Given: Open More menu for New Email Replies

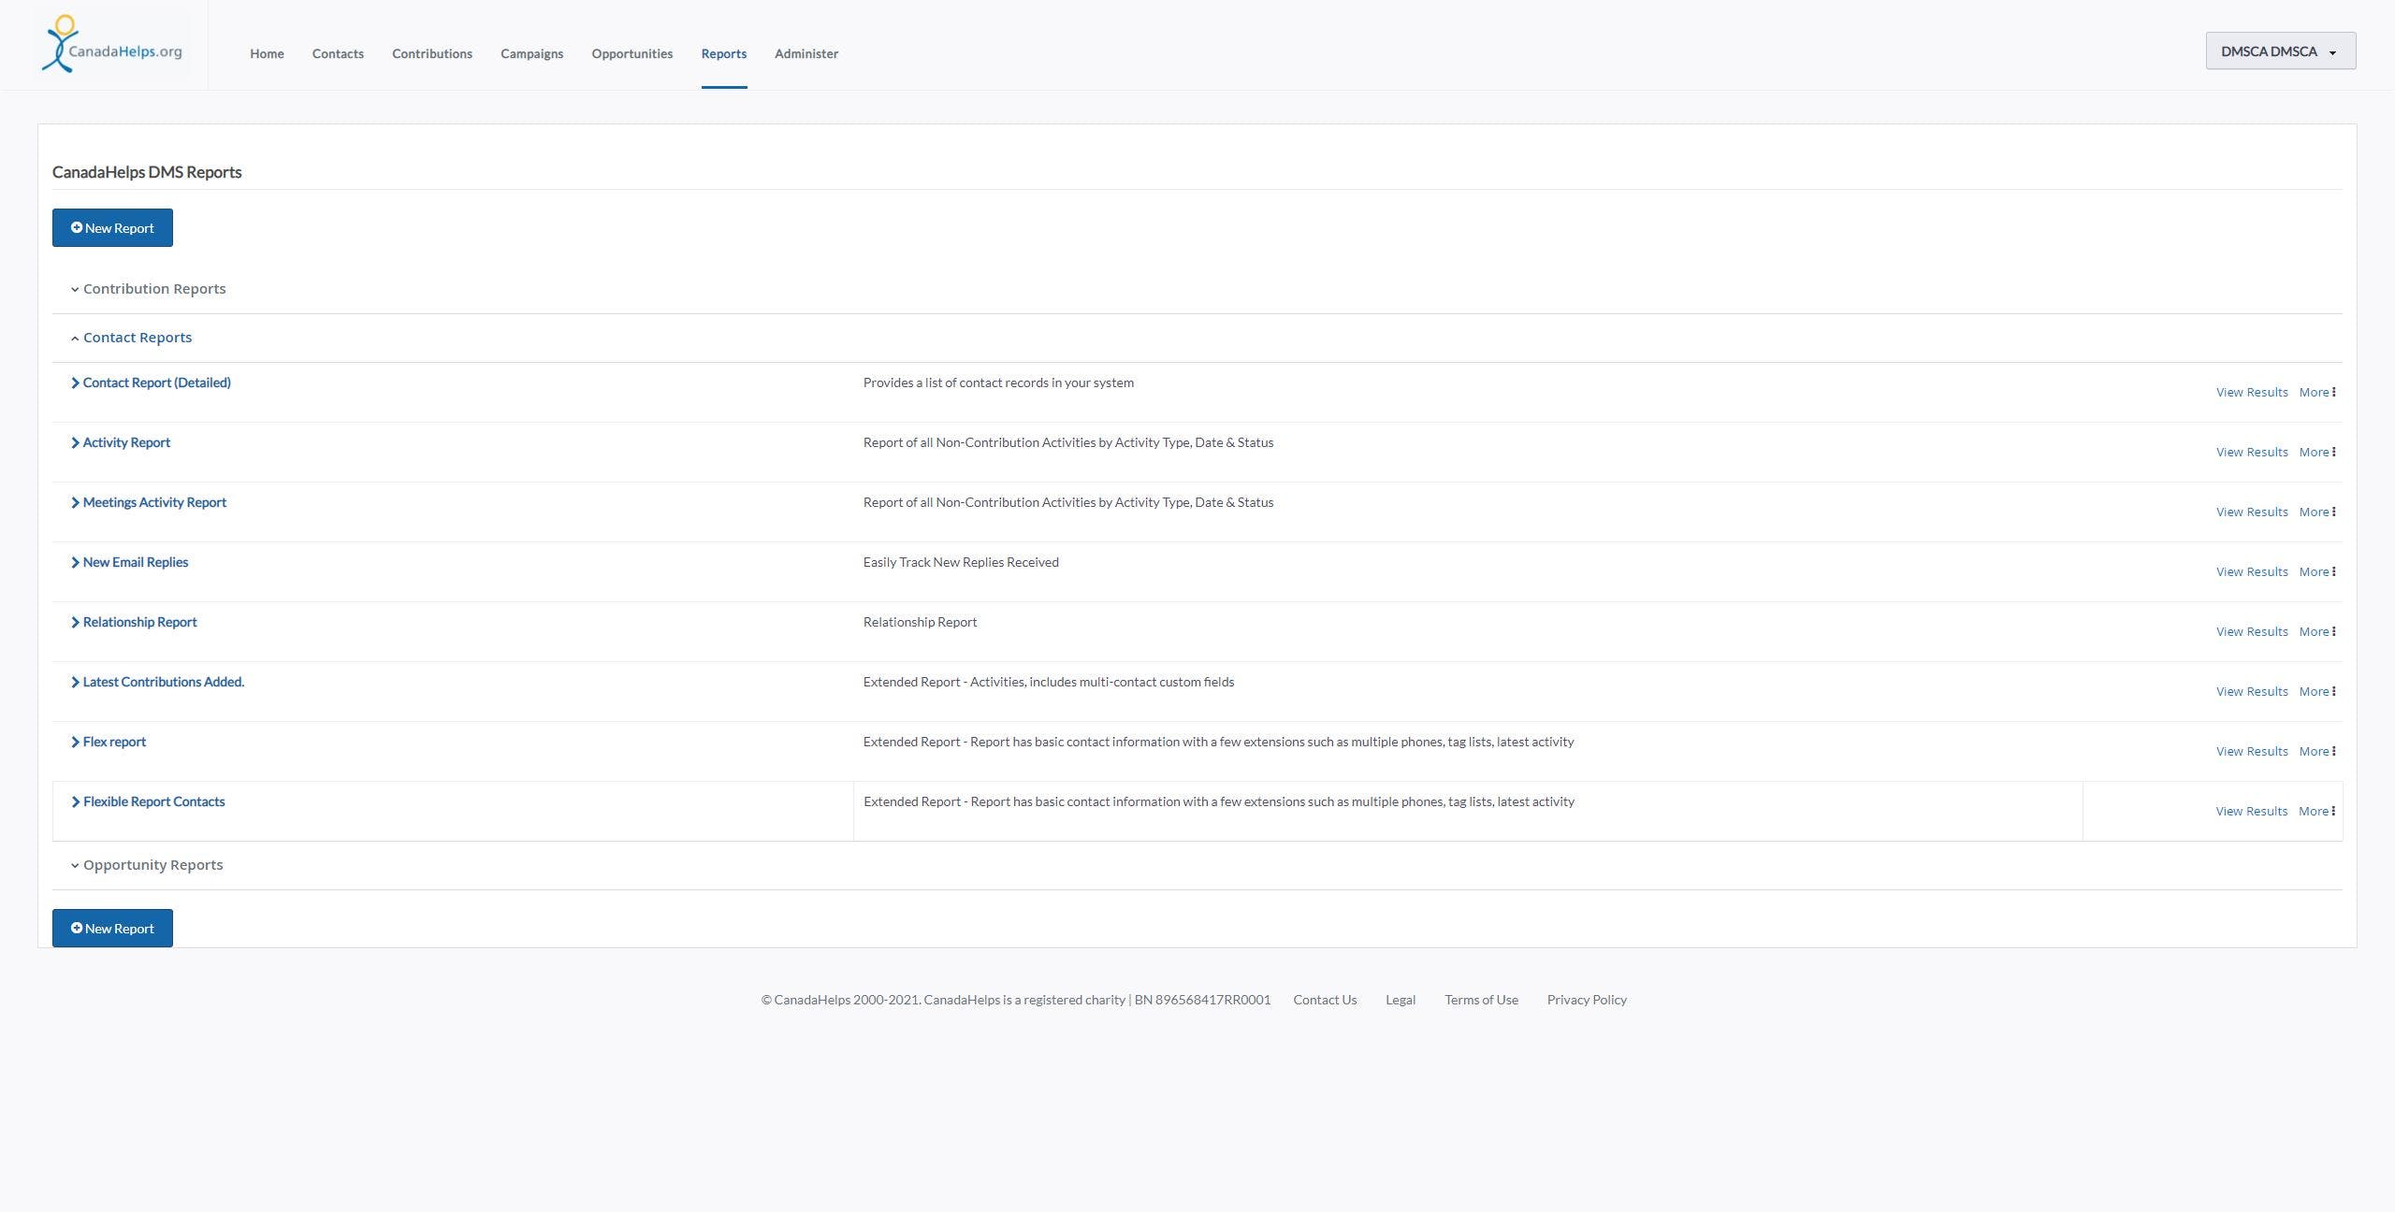Looking at the screenshot, I should [x=2316, y=572].
